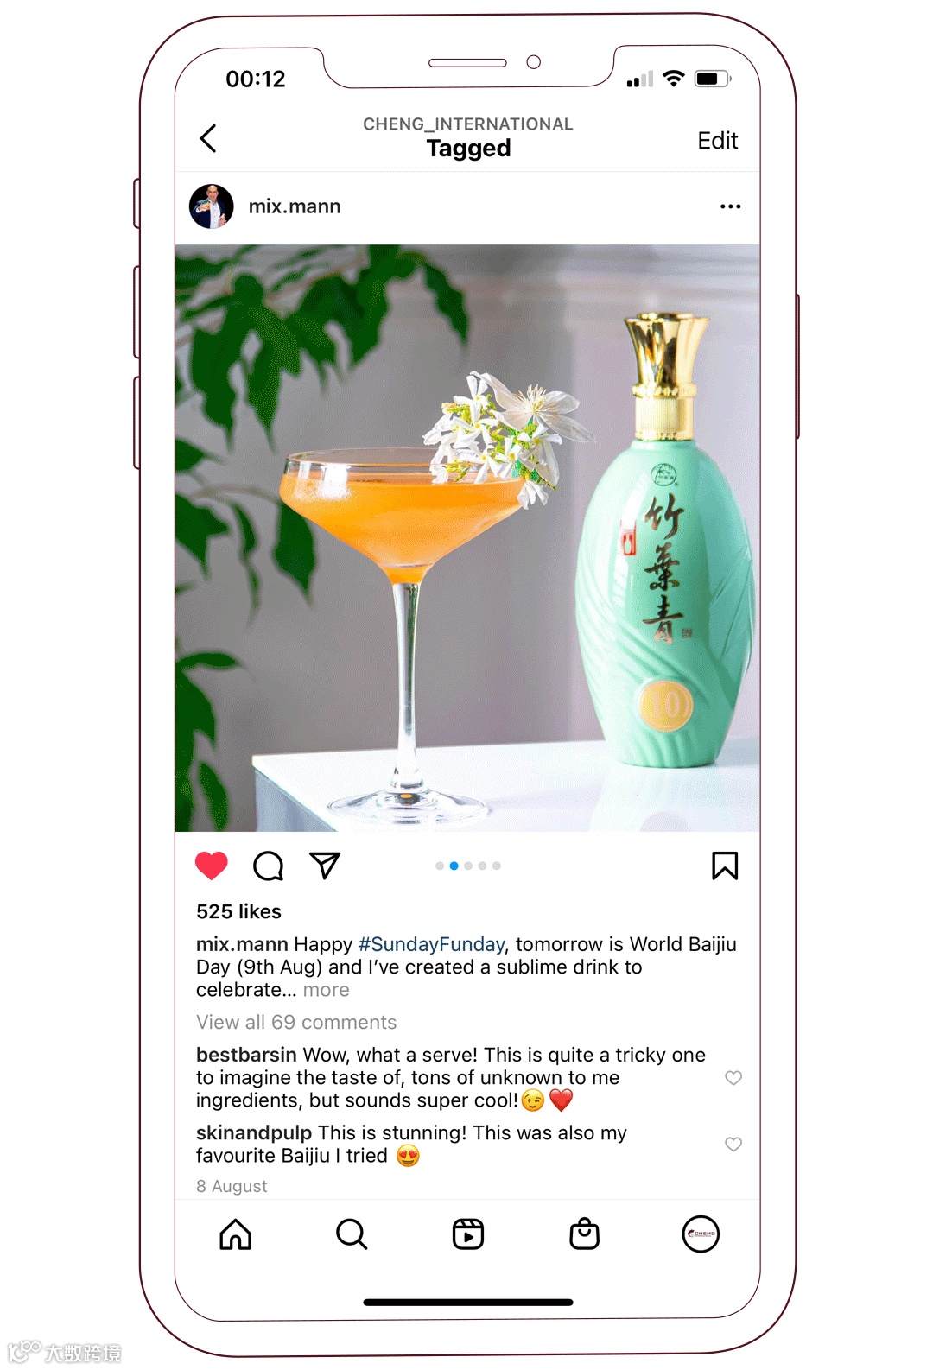The image size is (933, 1370).
Task: Tap the back arrow icon
Action: pos(208,138)
